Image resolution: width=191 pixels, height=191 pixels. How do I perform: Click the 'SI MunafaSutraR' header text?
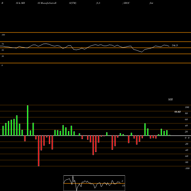[x=47, y=3]
